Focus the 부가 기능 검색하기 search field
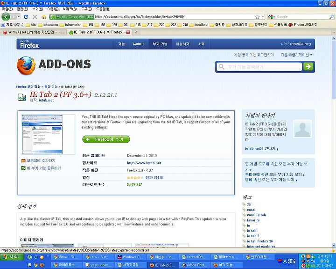The image size is (336, 269). pyautogui.click(x=259, y=66)
